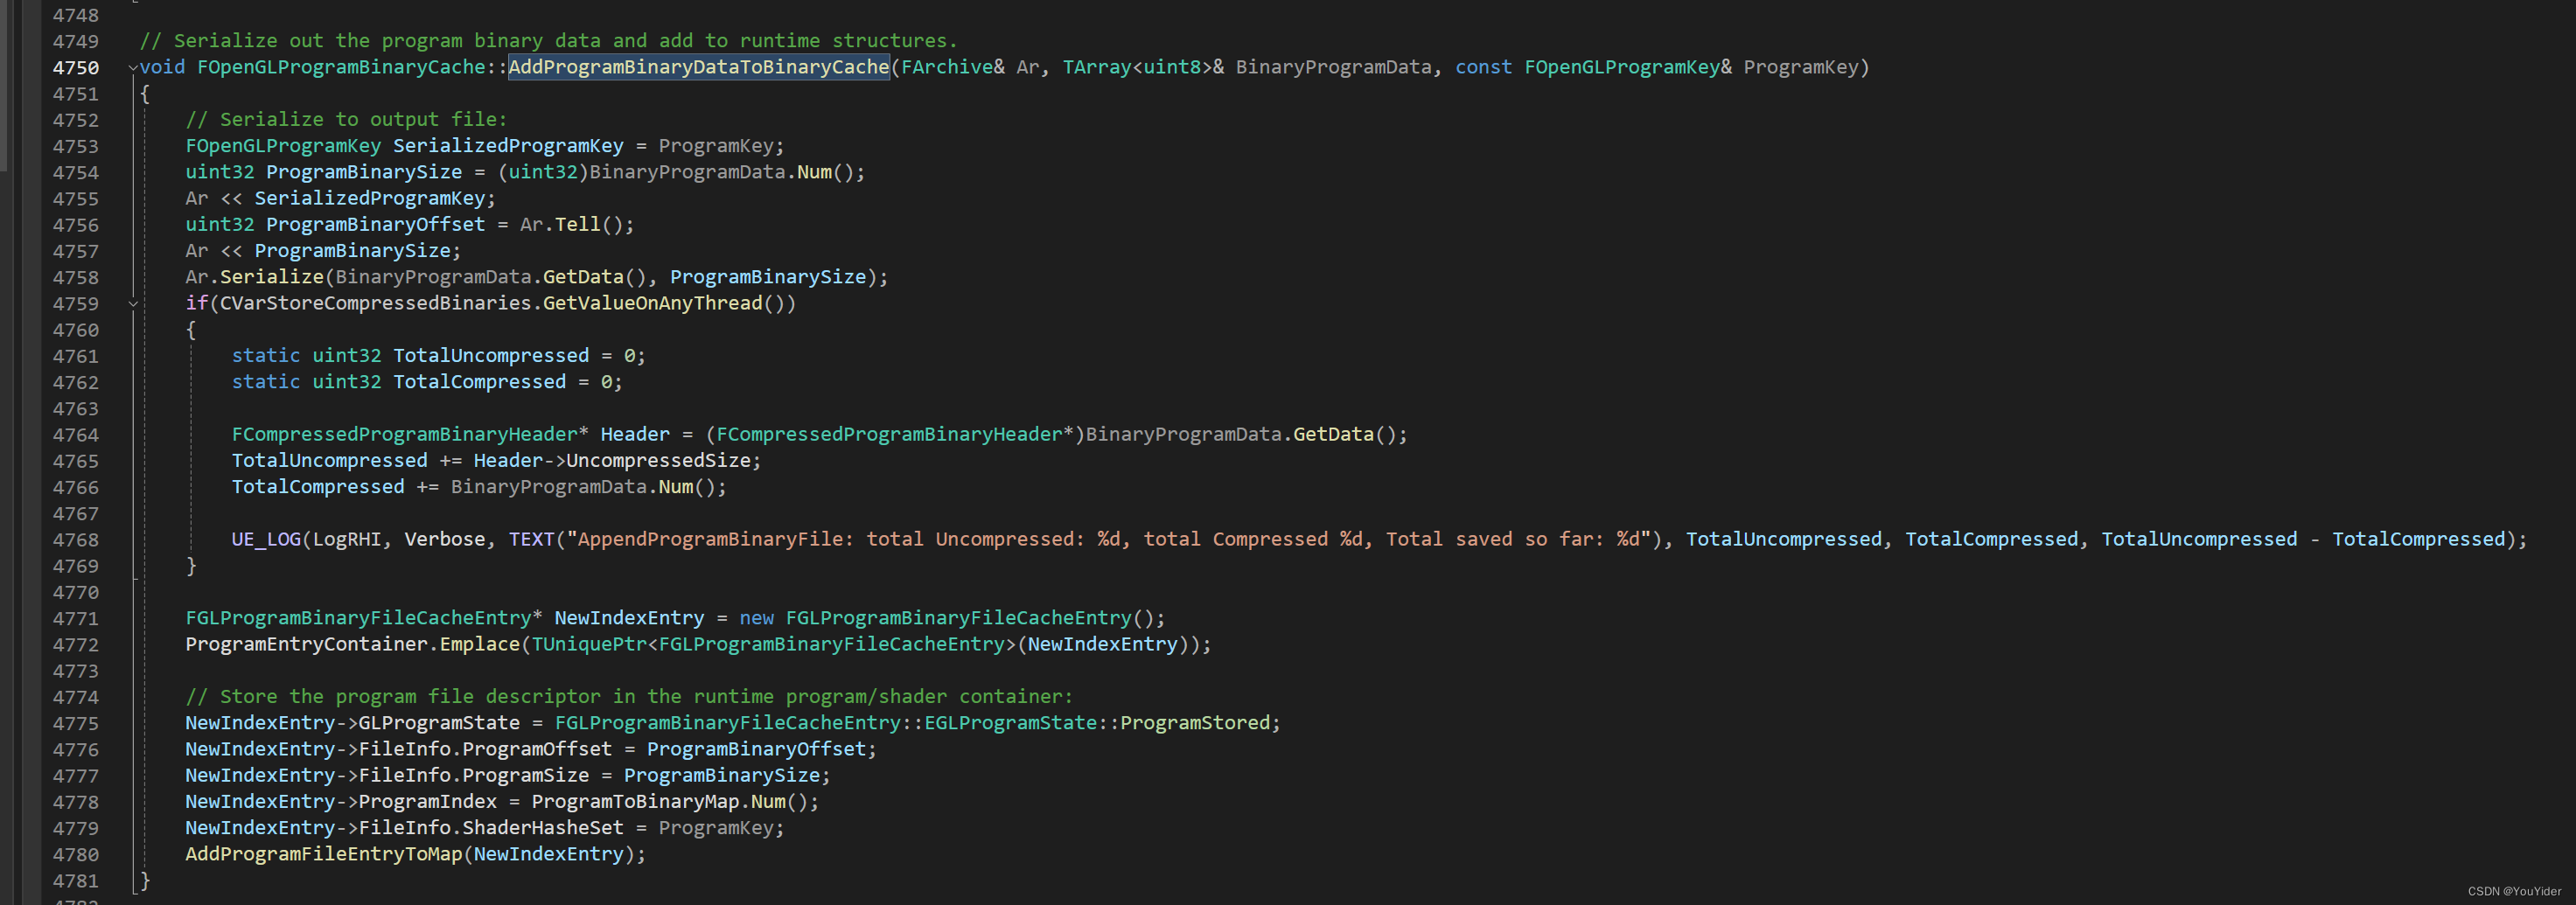Select the highlighted AddProgramBinaryDataToBinaryCache function name
The image size is (2576, 905).
click(698, 67)
